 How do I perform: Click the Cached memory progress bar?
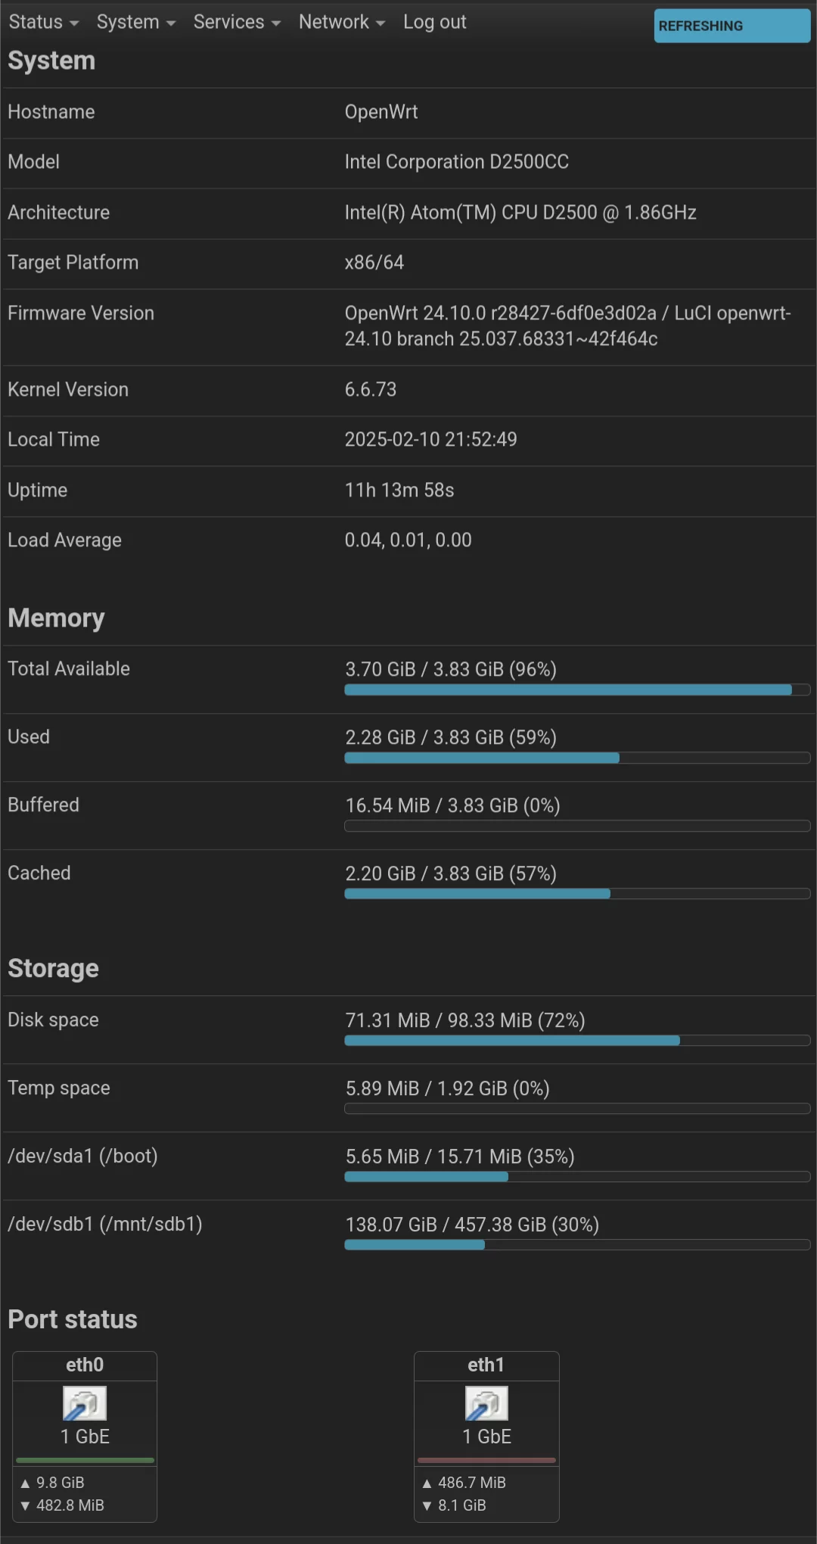[x=577, y=894]
